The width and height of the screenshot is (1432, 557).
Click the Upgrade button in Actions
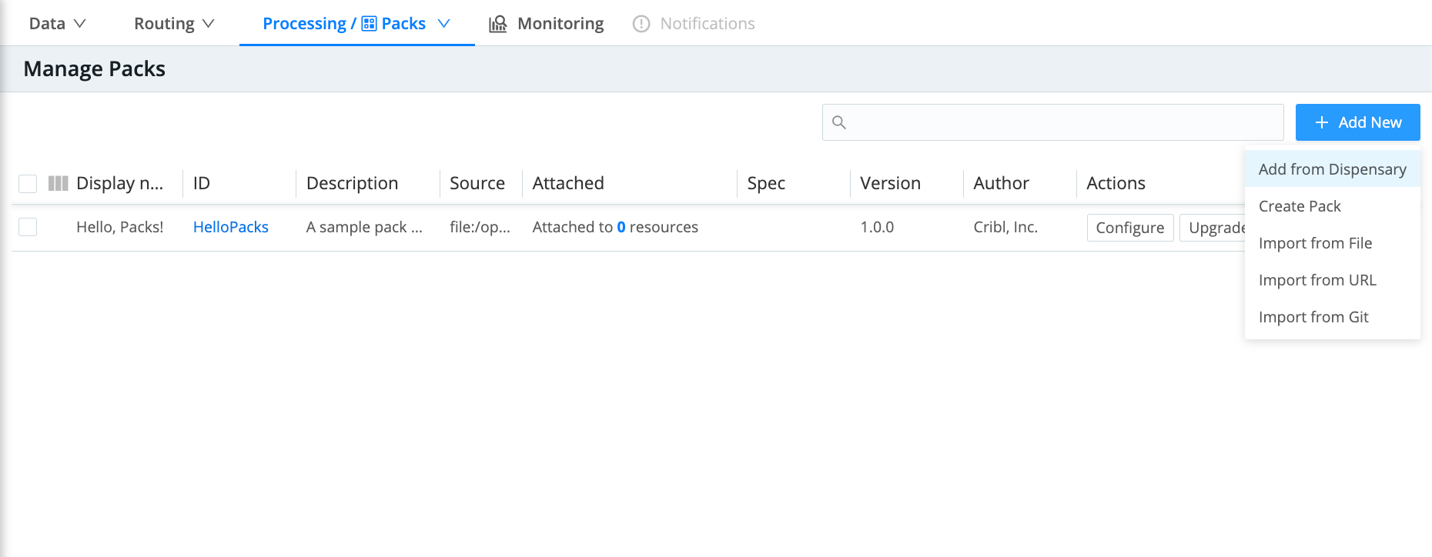pyautogui.click(x=1215, y=228)
